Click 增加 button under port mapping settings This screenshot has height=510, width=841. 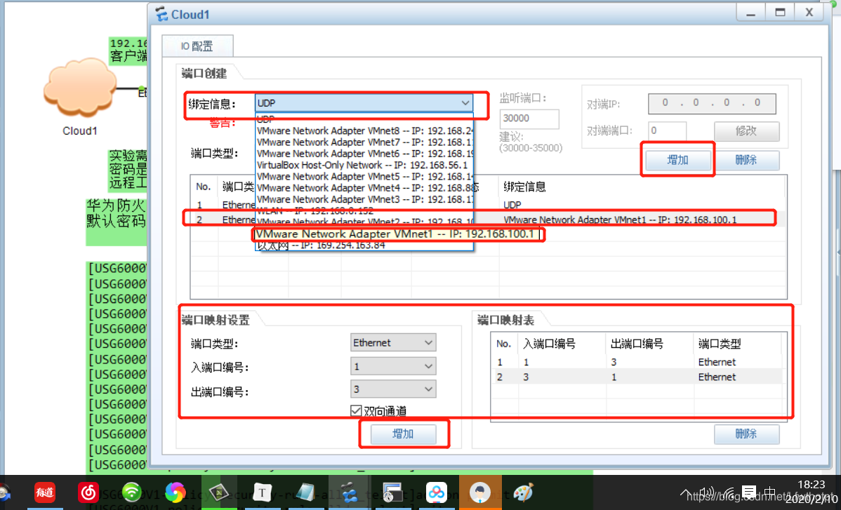coord(404,434)
